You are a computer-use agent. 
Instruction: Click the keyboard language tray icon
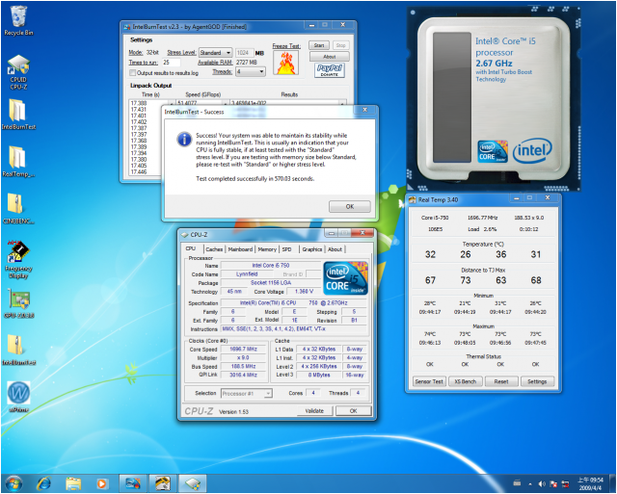pos(517,483)
